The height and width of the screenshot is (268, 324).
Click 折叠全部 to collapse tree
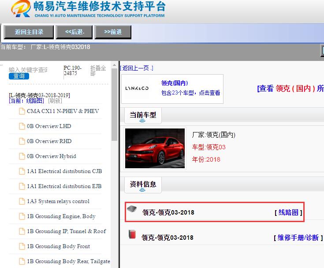tap(98, 71)
